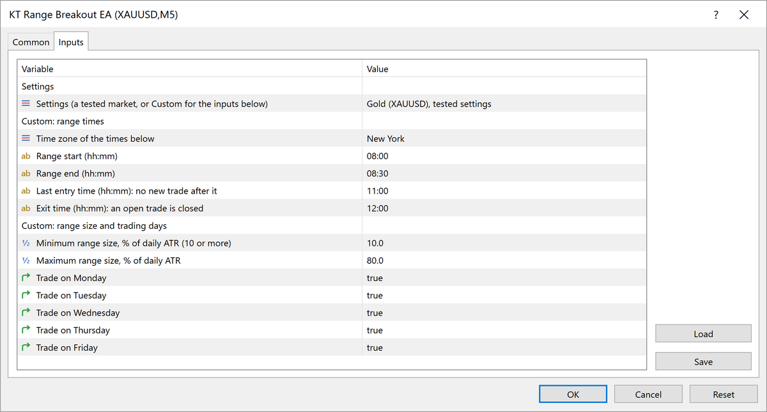Edit the maximum range size value 80.0
The width and height of the screenshot is (767, 412).
pos(504,261)
